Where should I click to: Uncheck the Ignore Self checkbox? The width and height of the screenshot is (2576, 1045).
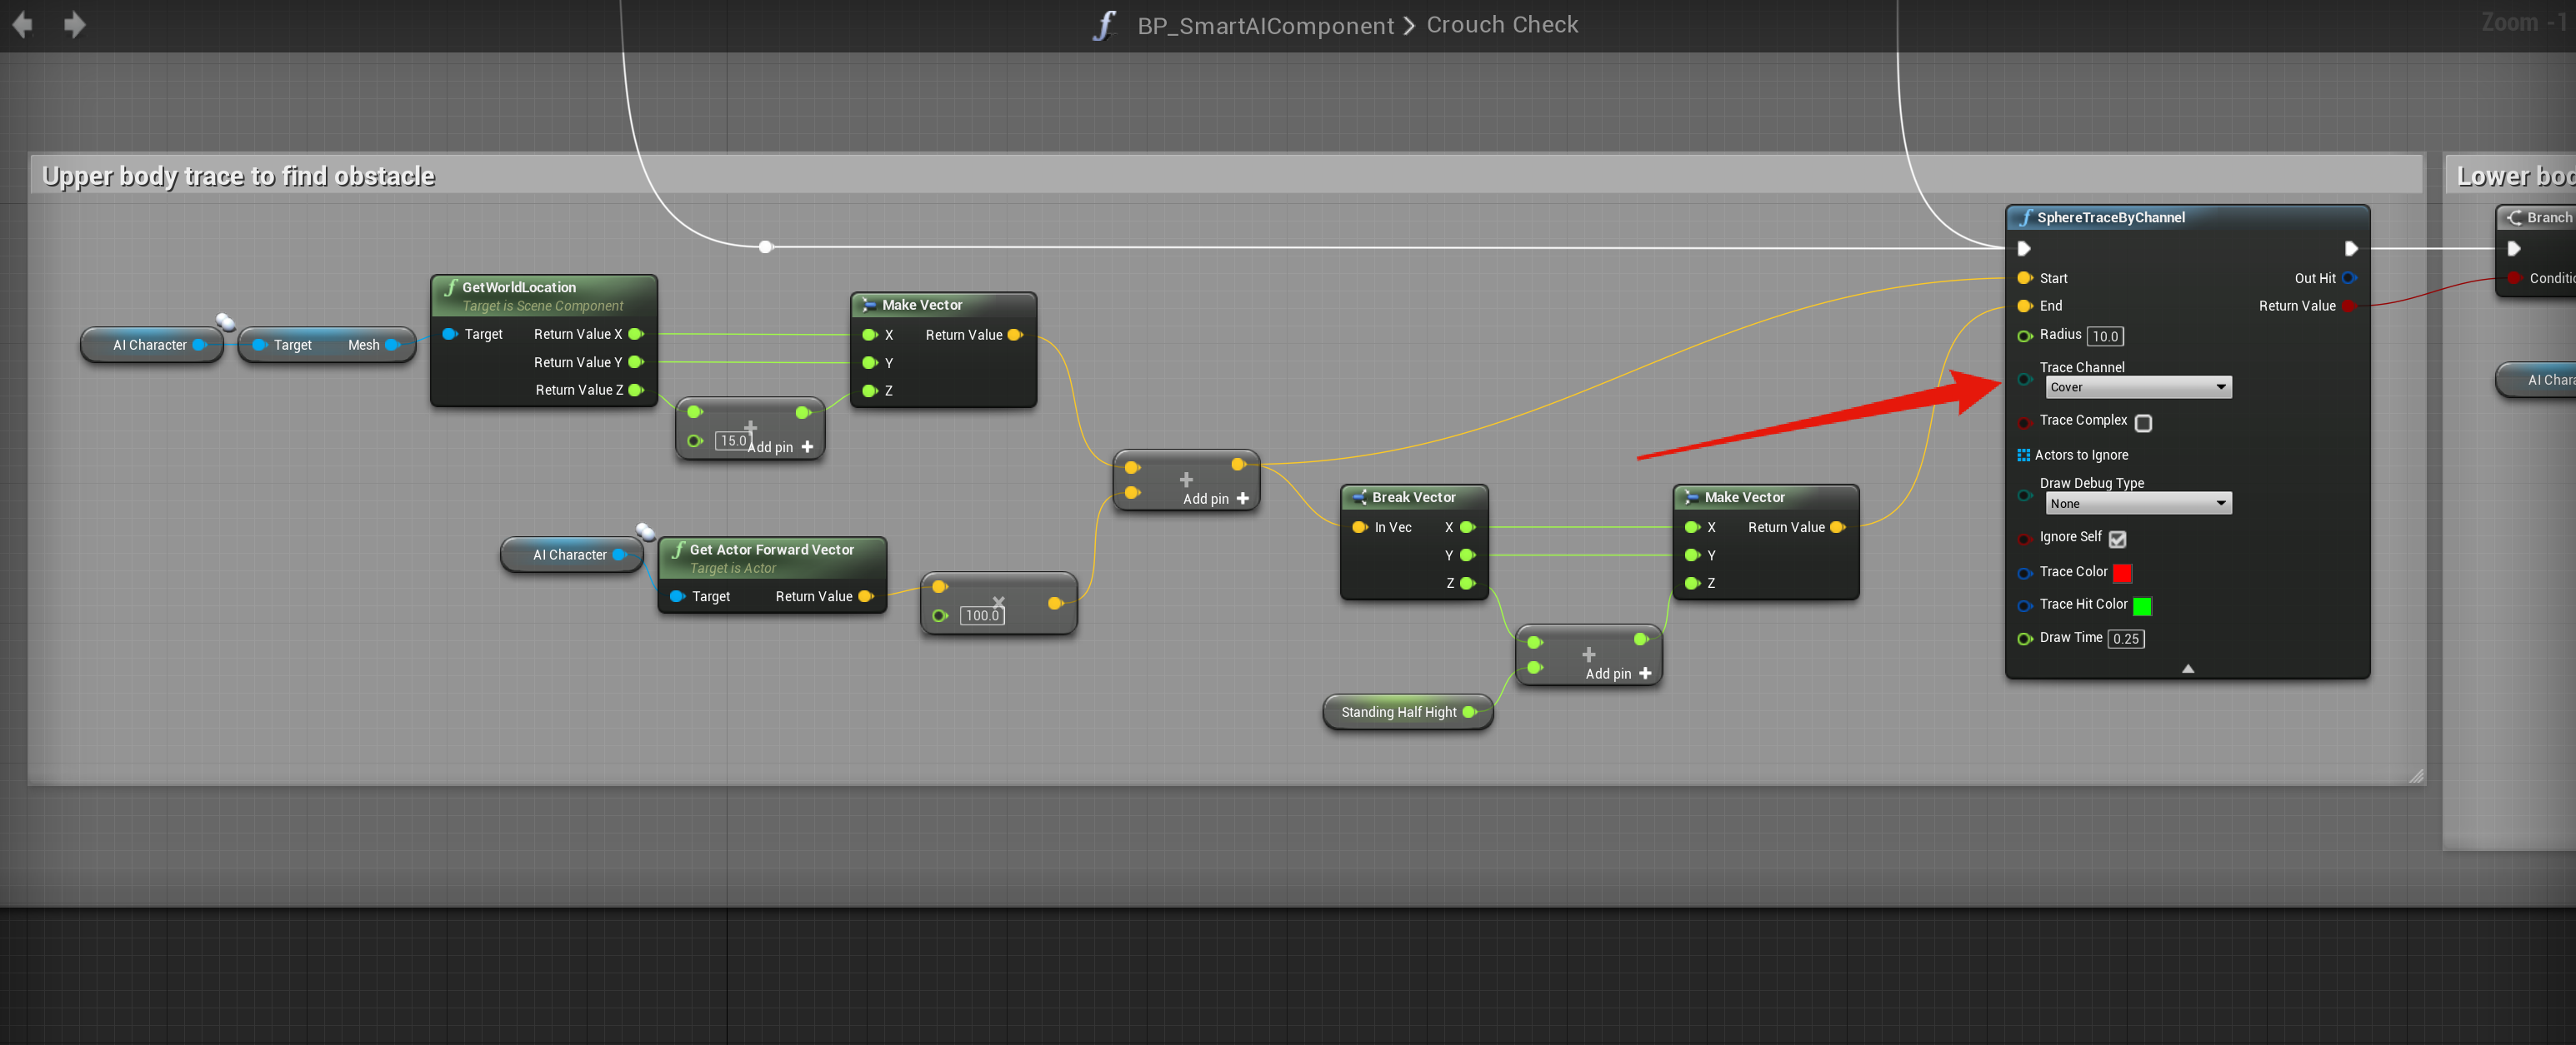pyautogui.click(x=2117, y=539)
